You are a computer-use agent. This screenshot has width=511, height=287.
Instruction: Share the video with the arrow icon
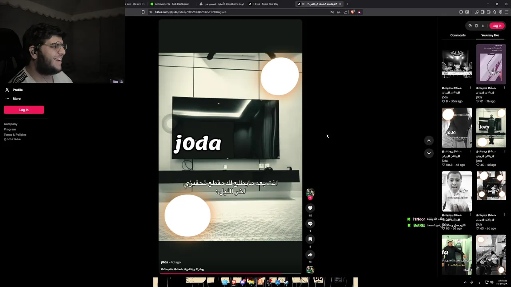coord(310,255)
